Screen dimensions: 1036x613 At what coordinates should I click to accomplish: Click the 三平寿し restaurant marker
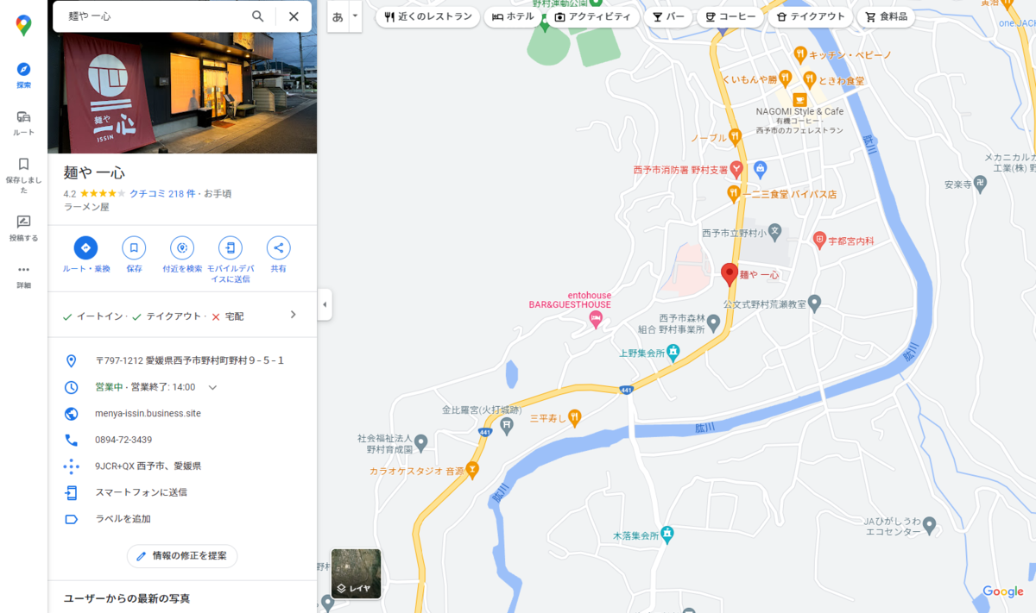pos(575,418)
